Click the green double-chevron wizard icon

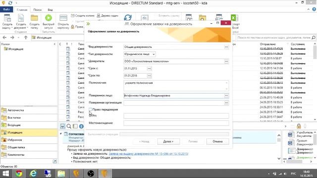(88, 24)
